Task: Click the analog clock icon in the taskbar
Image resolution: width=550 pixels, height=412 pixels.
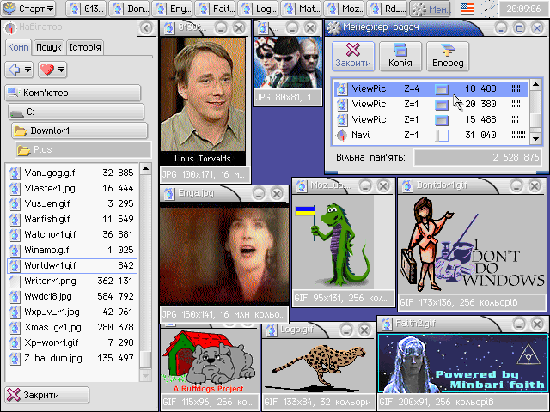Action: (488, 9)
